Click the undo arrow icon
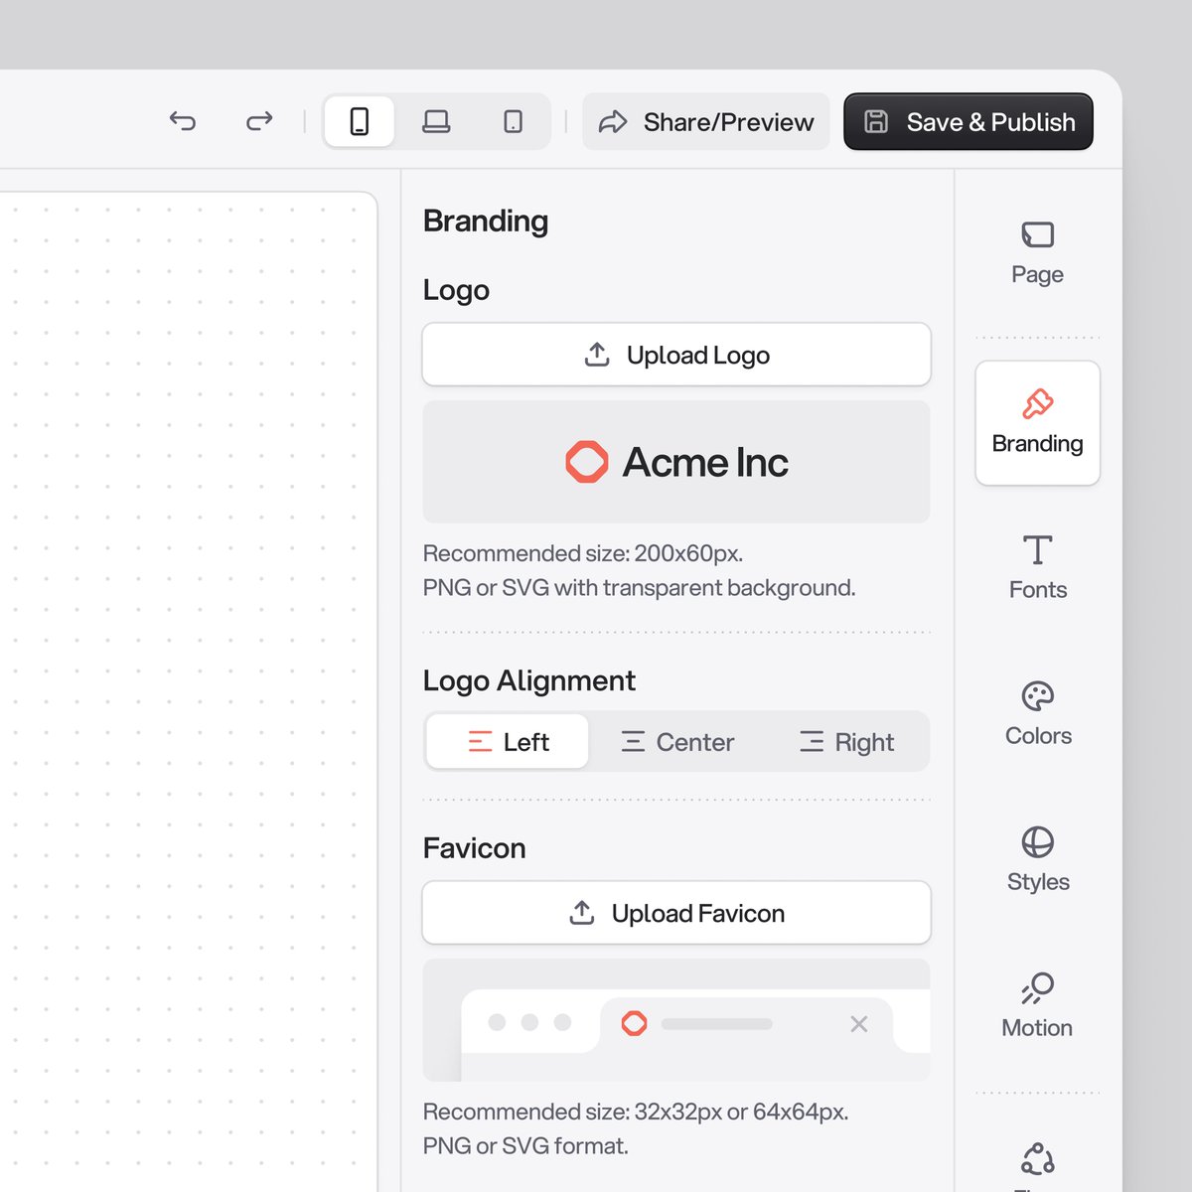 pos(183,121)
